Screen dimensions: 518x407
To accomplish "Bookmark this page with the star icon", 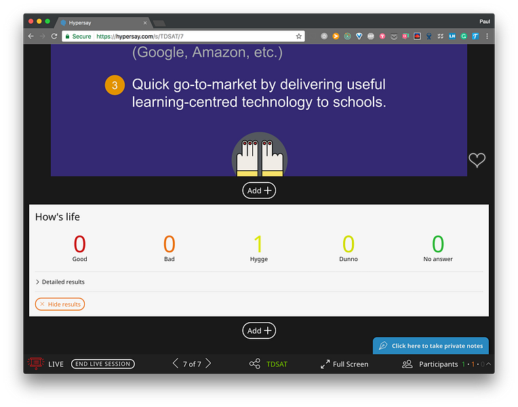I will pyautogui.click(x=298, y=37).
